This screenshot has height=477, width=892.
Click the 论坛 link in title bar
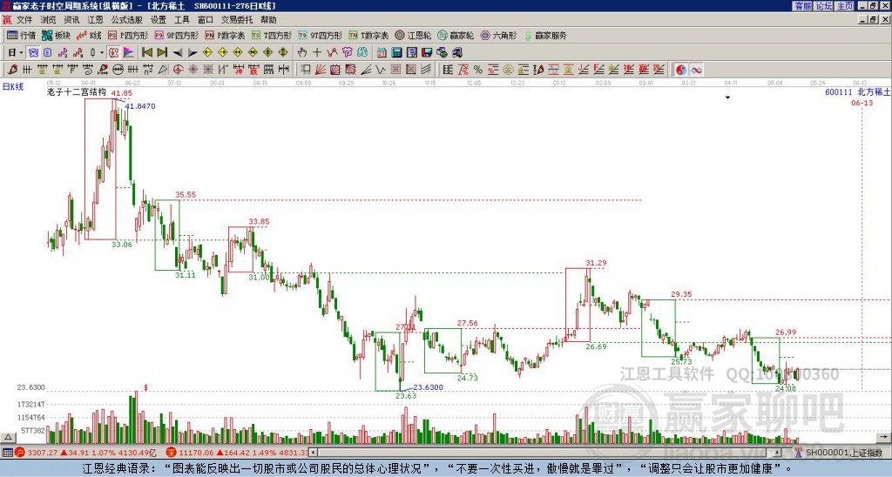(824, 6)
